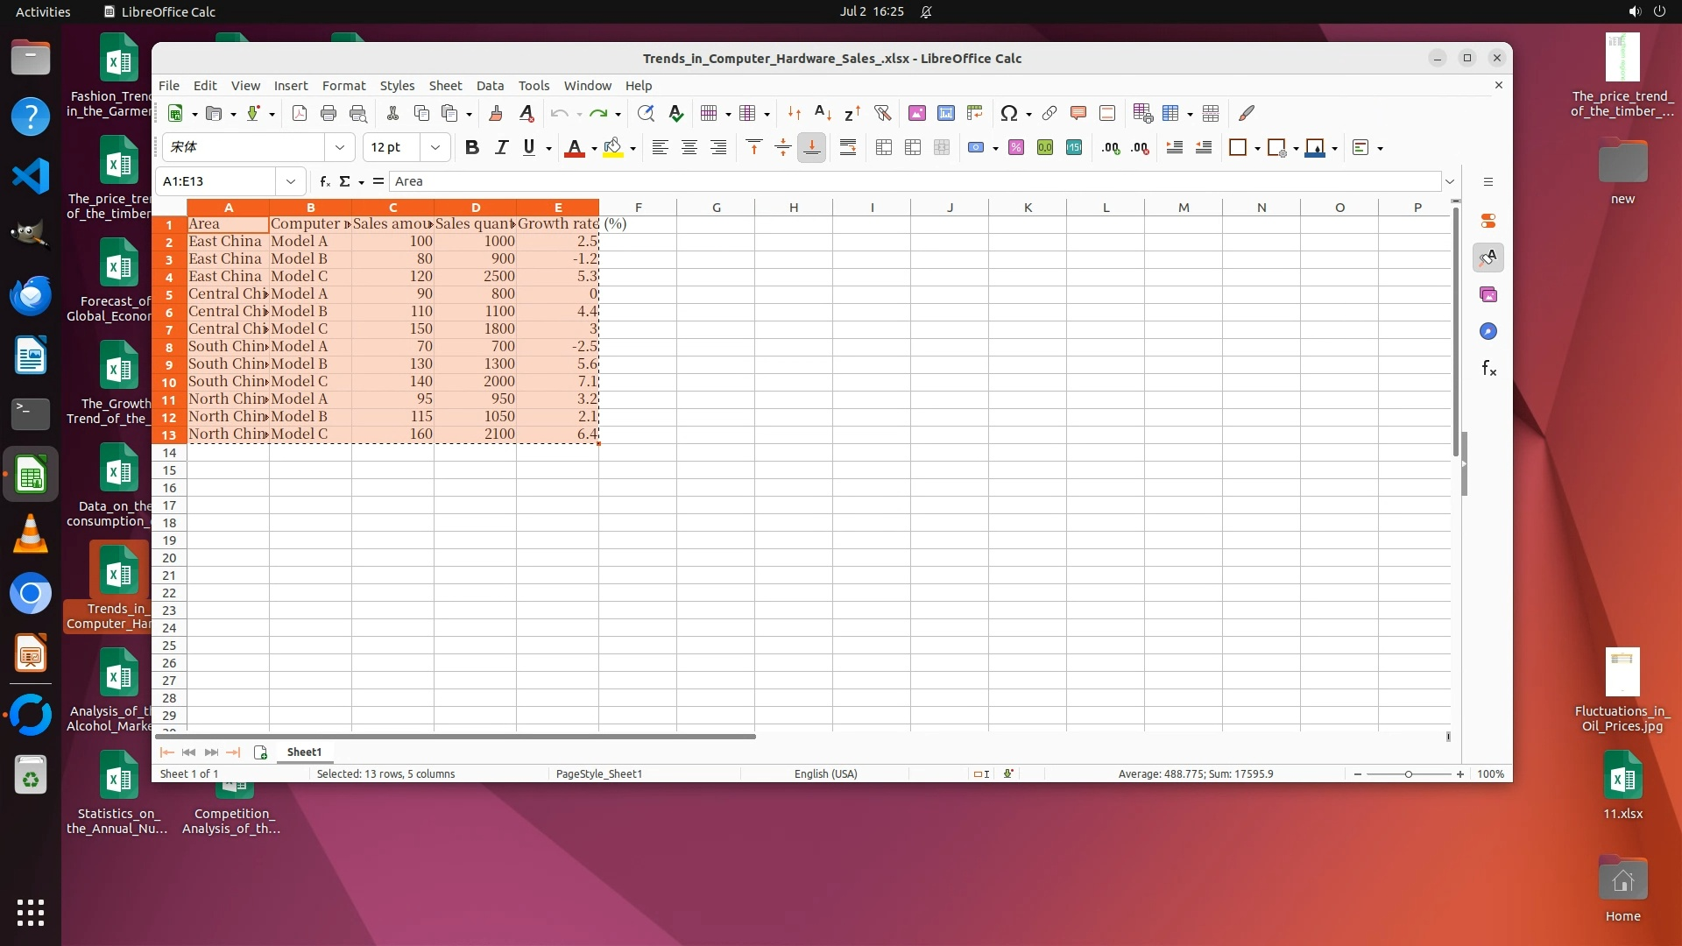Viewport: 1682px width, 946px height.
Task: Click the AutoFilter funnel icon
Action: pos(882,113)
